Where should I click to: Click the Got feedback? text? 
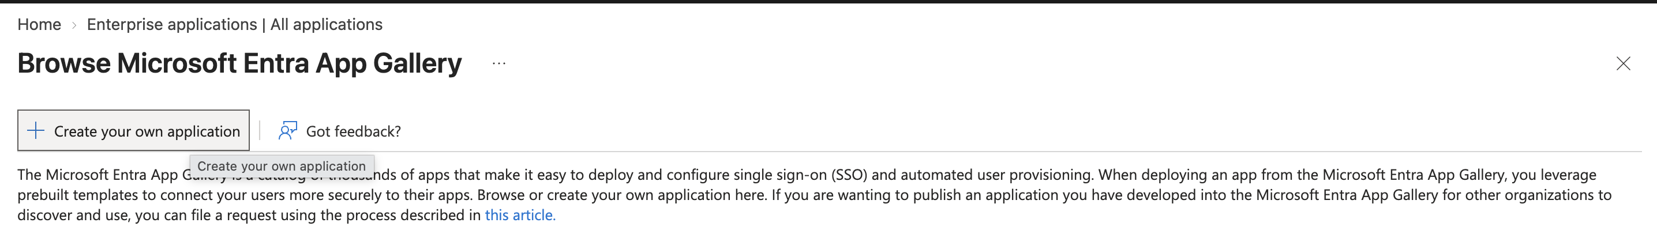353,131
